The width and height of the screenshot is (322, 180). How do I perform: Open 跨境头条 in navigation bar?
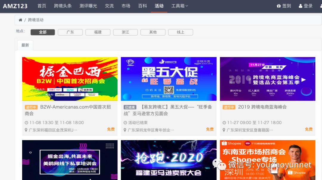63,6
